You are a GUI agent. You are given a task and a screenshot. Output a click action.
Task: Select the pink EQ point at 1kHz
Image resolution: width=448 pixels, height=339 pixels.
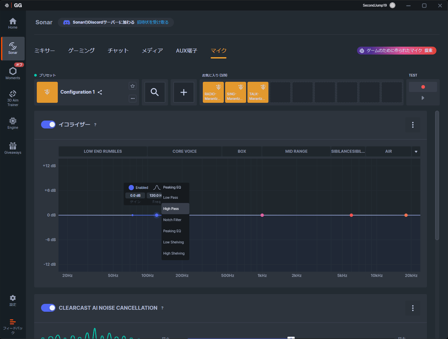click(x=262, y=215)
